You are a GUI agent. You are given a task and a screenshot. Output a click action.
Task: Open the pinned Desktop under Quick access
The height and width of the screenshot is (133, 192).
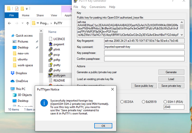[x=23, y=47]
